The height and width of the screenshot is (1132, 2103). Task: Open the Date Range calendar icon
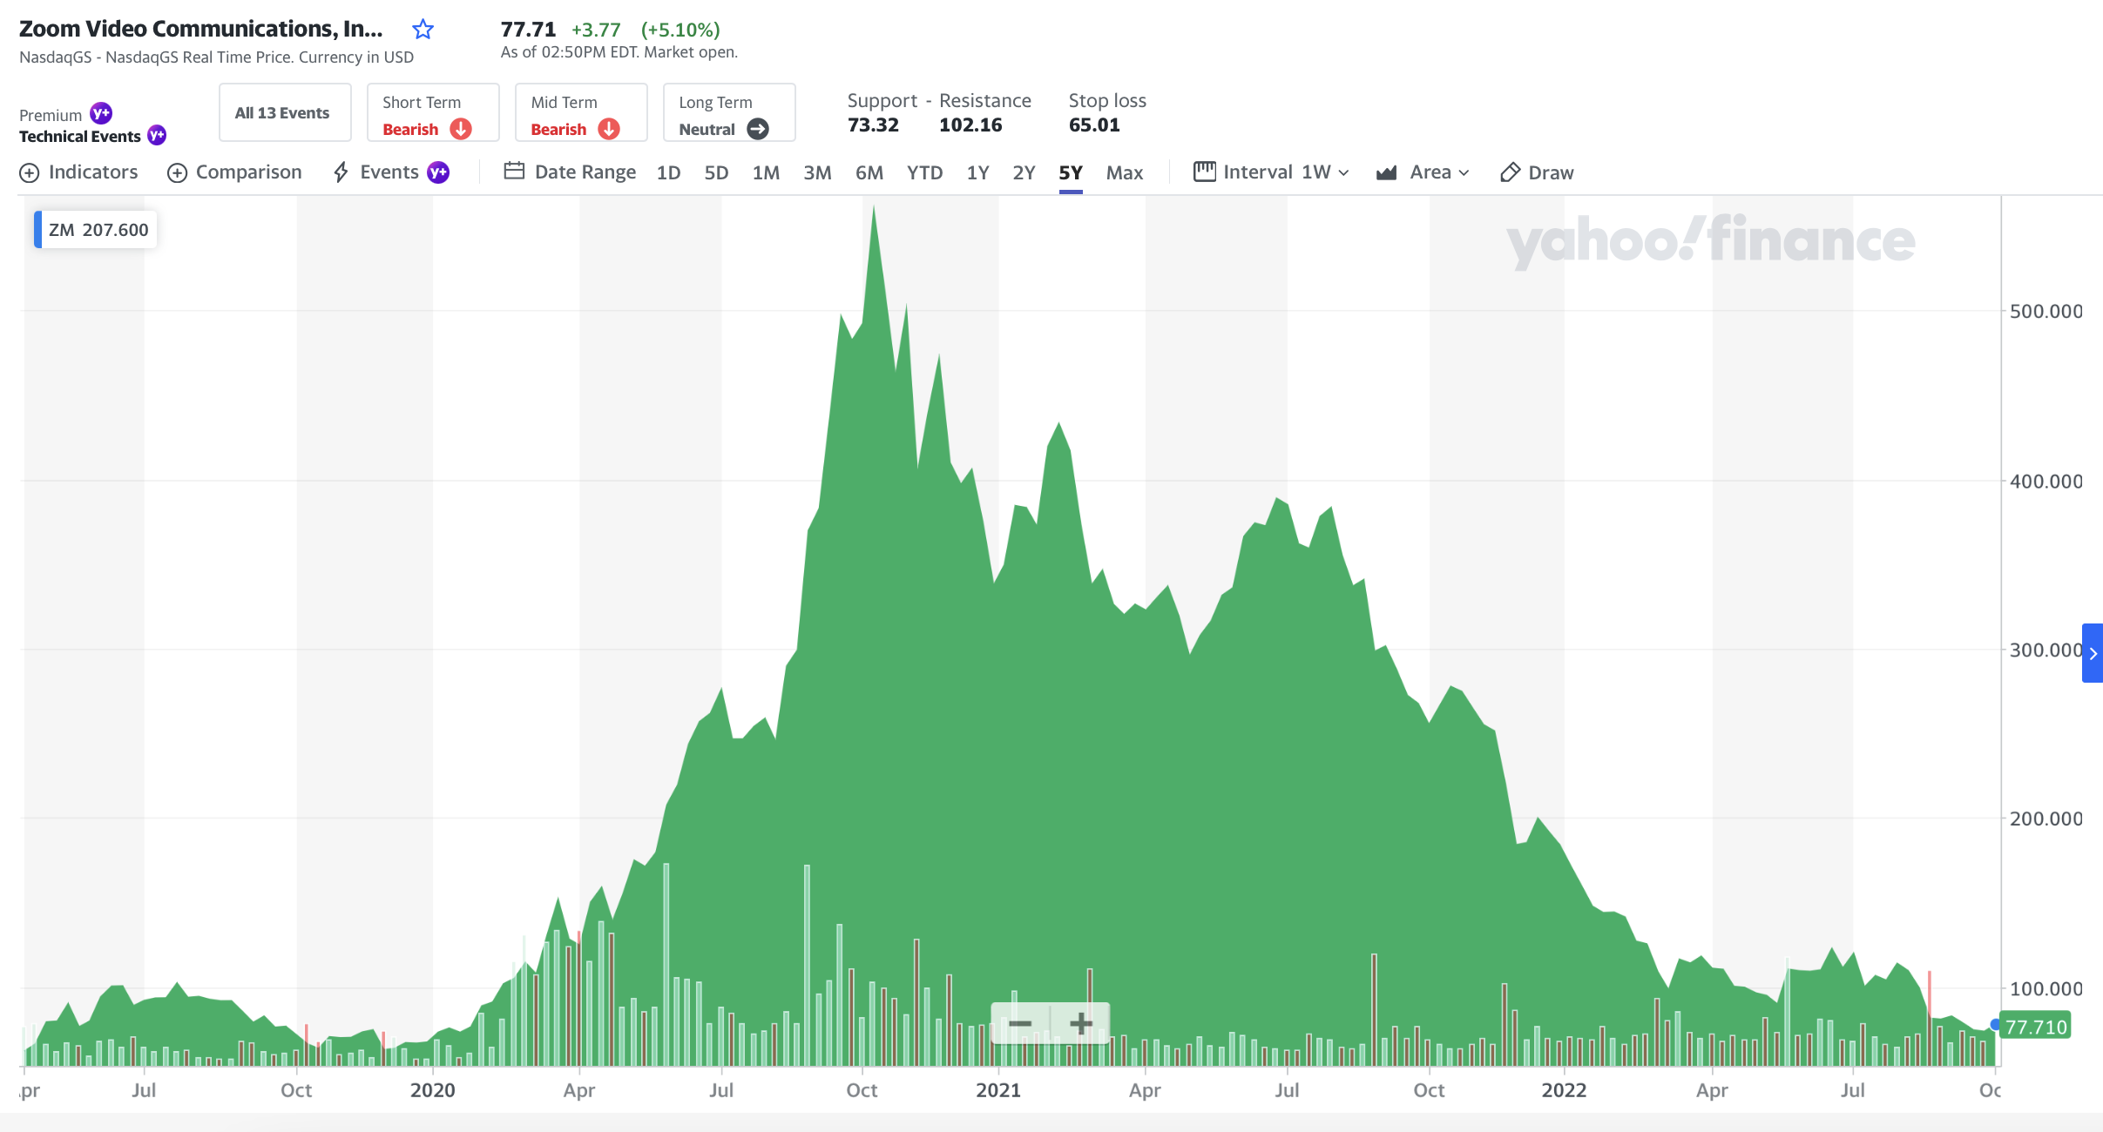pyautogui.click(x=514, y=172)
